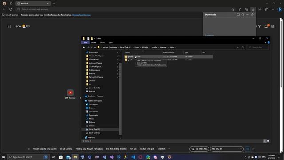Expand the Explorer address bar history dropdown
The image size is (284, 160).
point(238,48)
